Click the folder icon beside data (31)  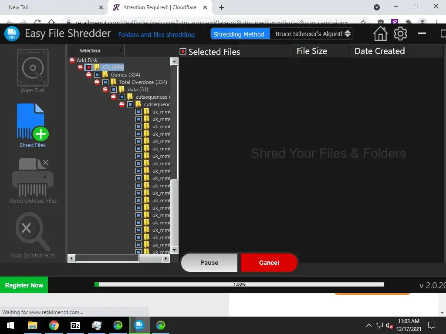click(122, 90)
